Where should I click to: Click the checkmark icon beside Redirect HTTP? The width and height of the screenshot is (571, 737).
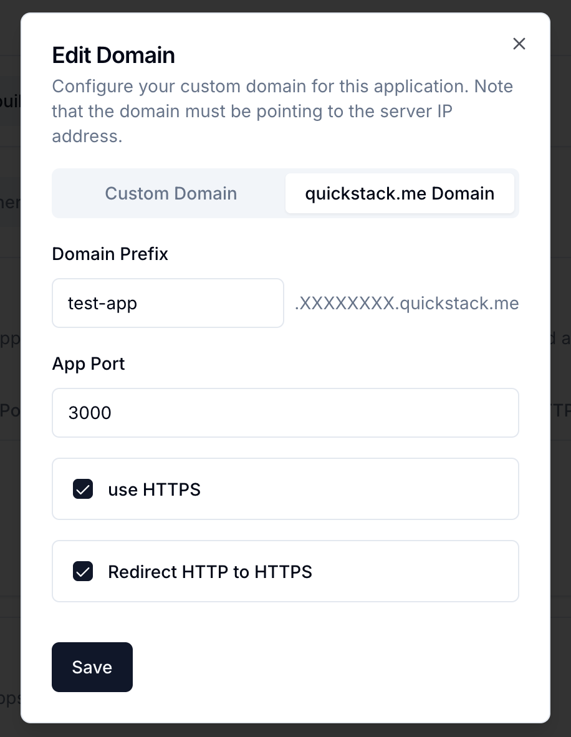coord(83,571)
